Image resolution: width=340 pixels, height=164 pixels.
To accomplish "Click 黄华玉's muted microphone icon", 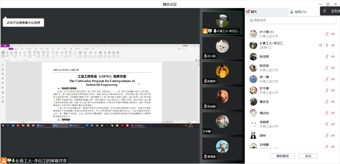I will (327, 102).
